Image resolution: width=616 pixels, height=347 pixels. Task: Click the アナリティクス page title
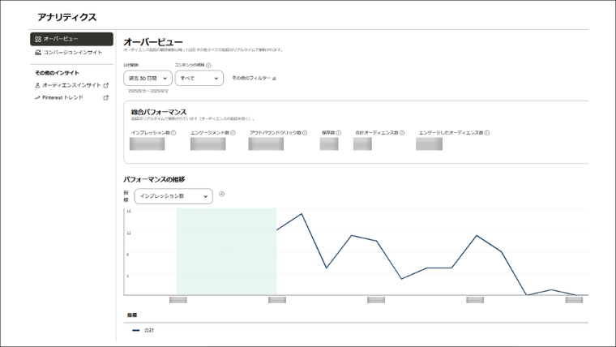pos(66,17)
